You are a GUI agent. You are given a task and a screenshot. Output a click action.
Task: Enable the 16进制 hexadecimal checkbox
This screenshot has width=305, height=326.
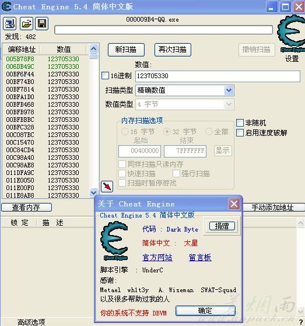click(x=105, y=75)
